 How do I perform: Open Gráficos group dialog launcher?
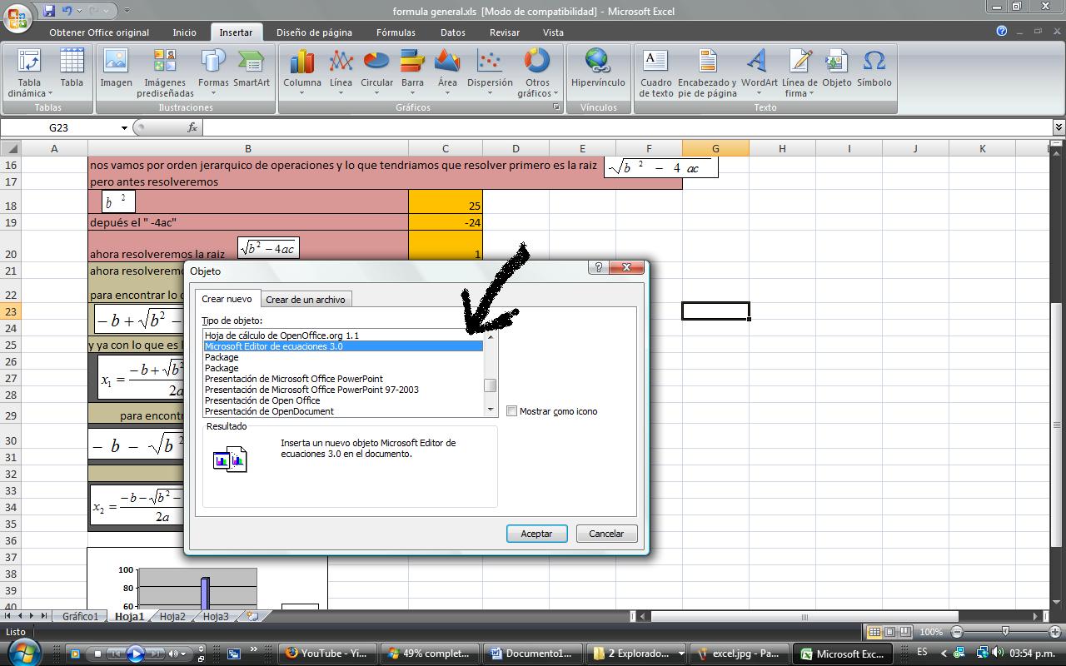[x=556, y=107]
